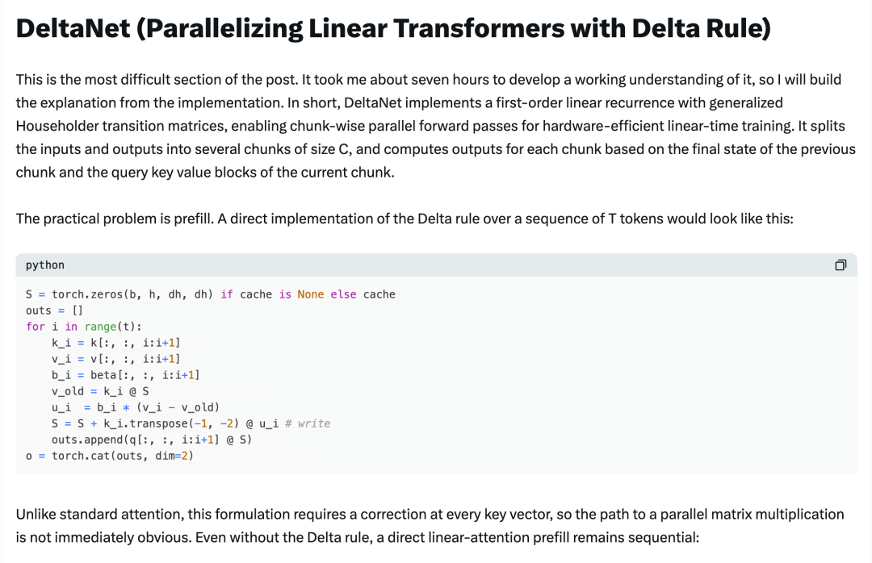Click the paragraph starting 'Unlike standard attention'
This screenshot has height=563, width=872.
(x=430, y=526)
